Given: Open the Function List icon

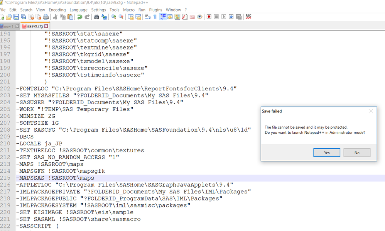Looking at the screenshot, I should tap(185, 17).
